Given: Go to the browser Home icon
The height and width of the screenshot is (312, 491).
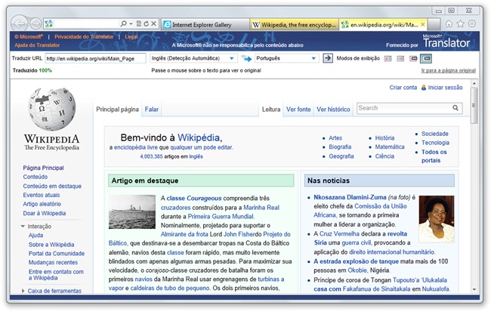Looking at the screenshot, I should [x=449, y=24].
